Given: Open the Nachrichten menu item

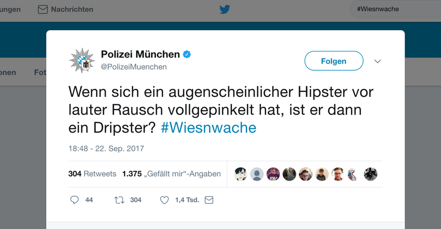Looking at the screenshot, I should point(72,10).
